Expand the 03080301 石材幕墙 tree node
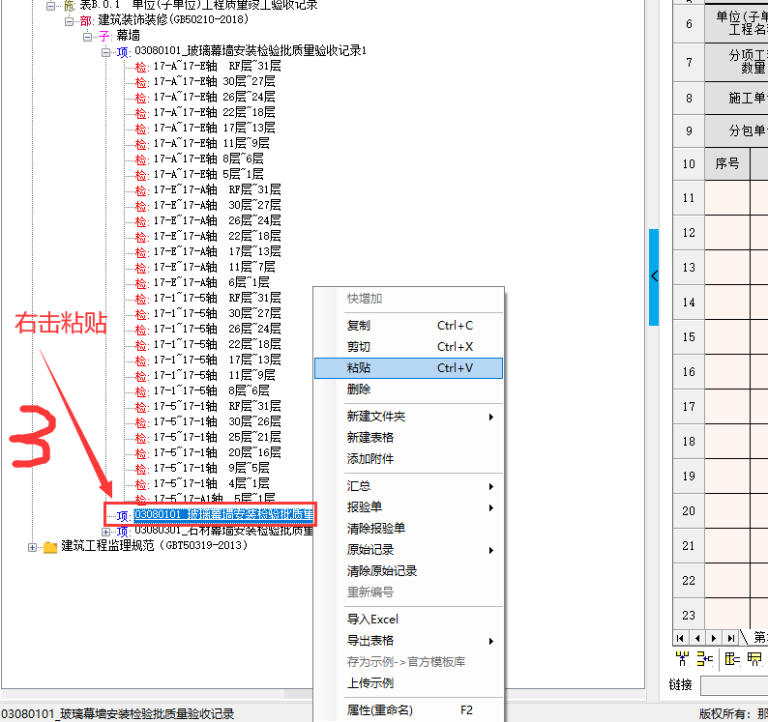Image resolution: width=768 pixels, height=722 pixels. click(106, 531)
